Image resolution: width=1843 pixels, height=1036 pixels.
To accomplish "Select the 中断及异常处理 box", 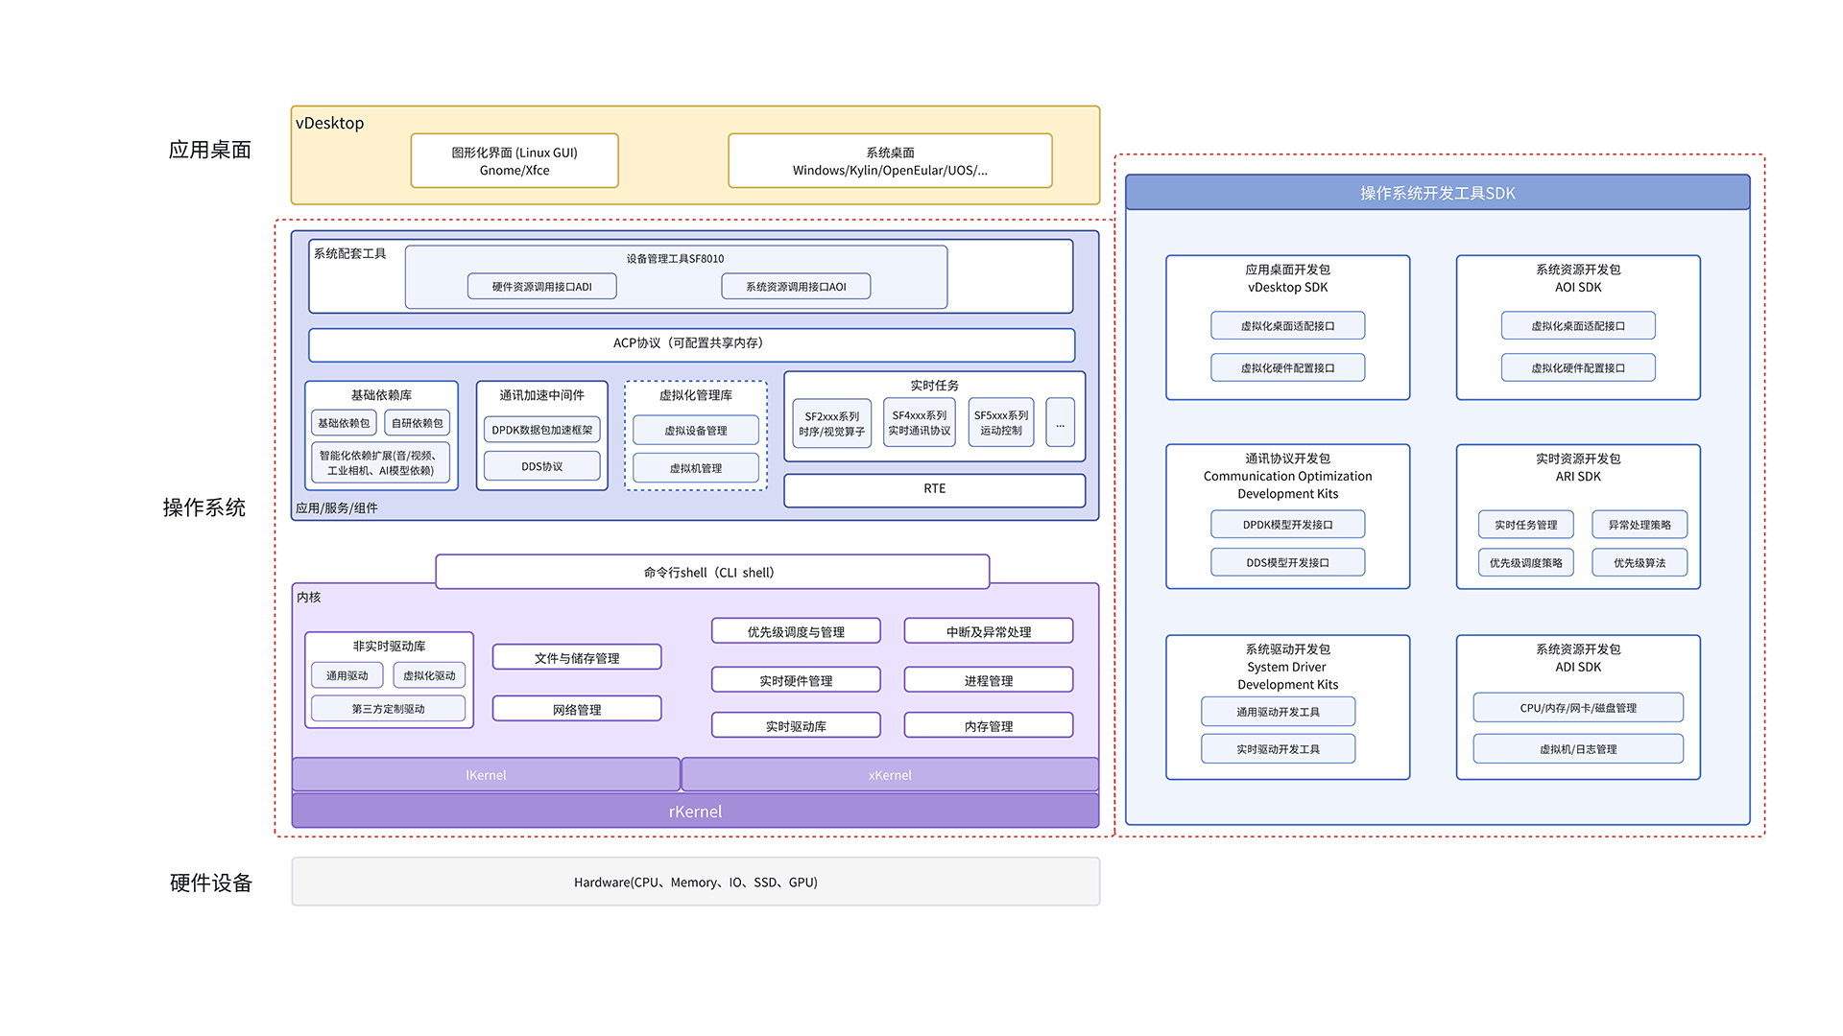I will pos(988,632).
